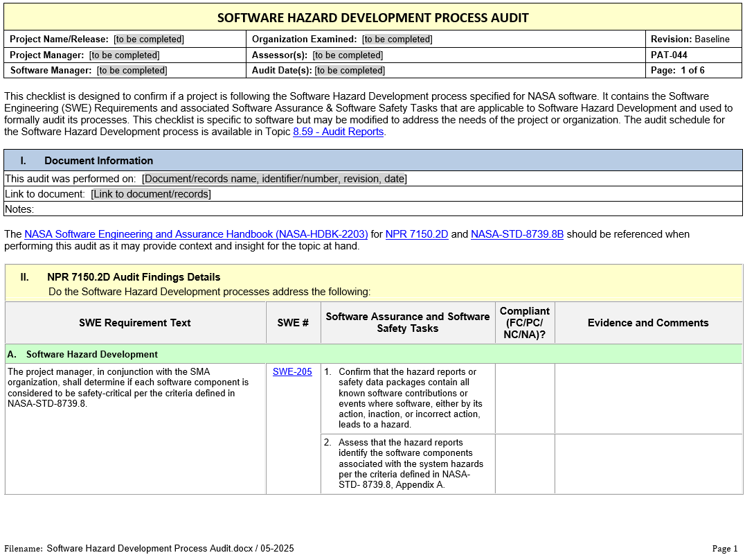Select the Assessor(s) placeholder field
The image size is (745, 555).
tap(347, 55)
